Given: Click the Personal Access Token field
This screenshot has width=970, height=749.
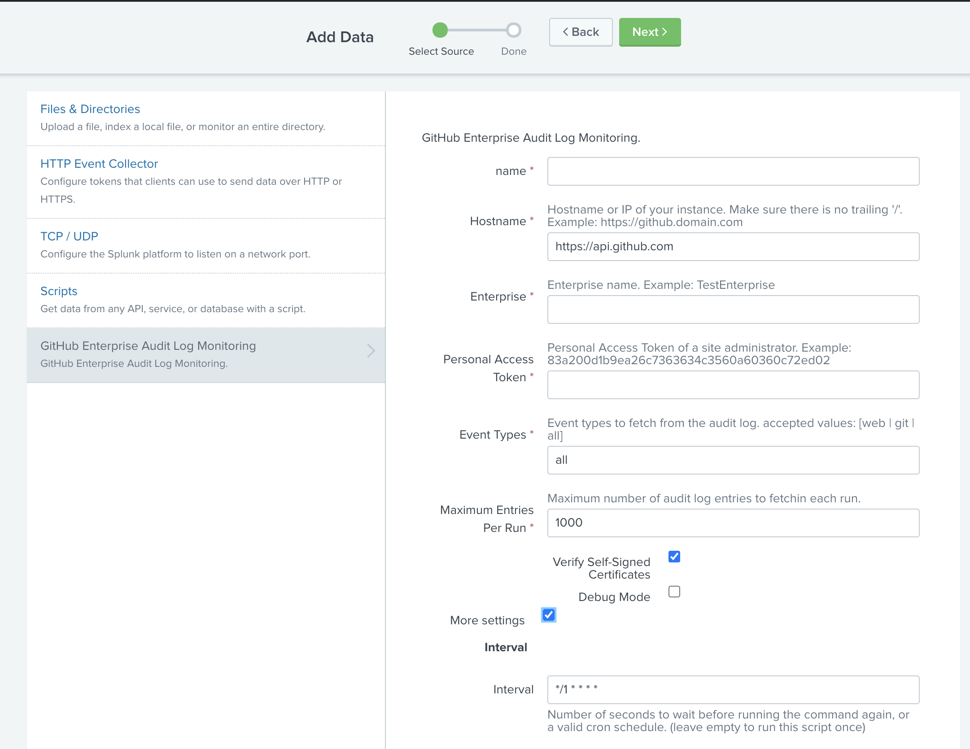Looking at the screenshot, I should pos(733,385).
